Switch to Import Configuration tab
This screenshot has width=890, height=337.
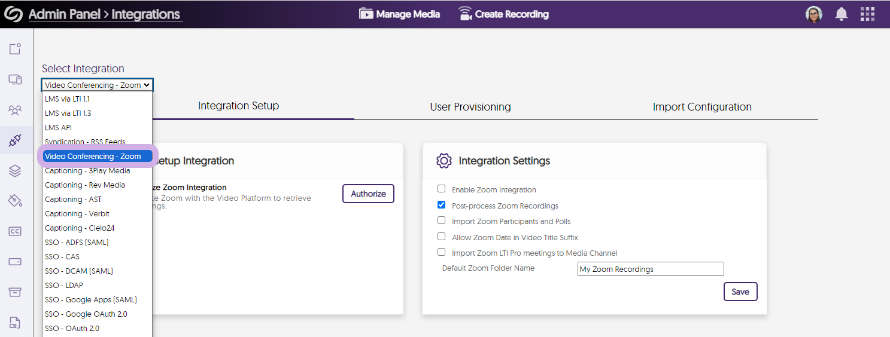(702, 107)
